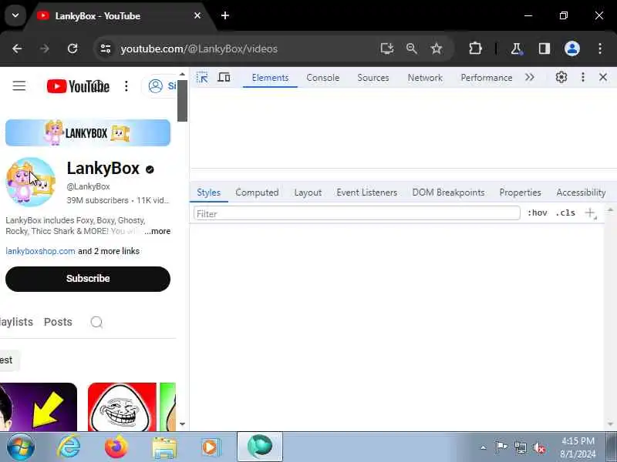
Task: Bookmark this page with star icon
Action: 437,49
